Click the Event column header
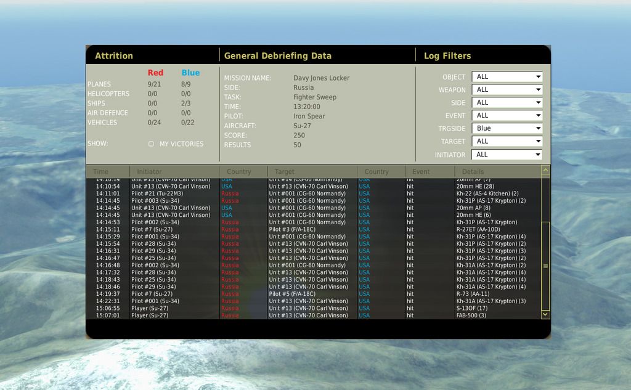 tap(421, 172)
